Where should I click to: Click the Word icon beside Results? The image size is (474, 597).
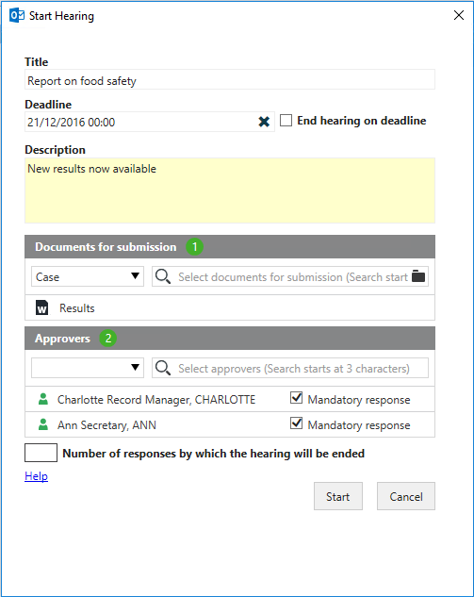point(41,307)
